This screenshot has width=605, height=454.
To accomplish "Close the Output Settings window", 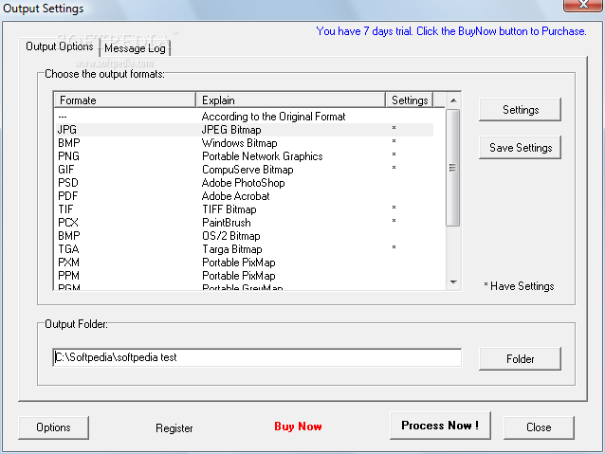I will pos(583,5).
